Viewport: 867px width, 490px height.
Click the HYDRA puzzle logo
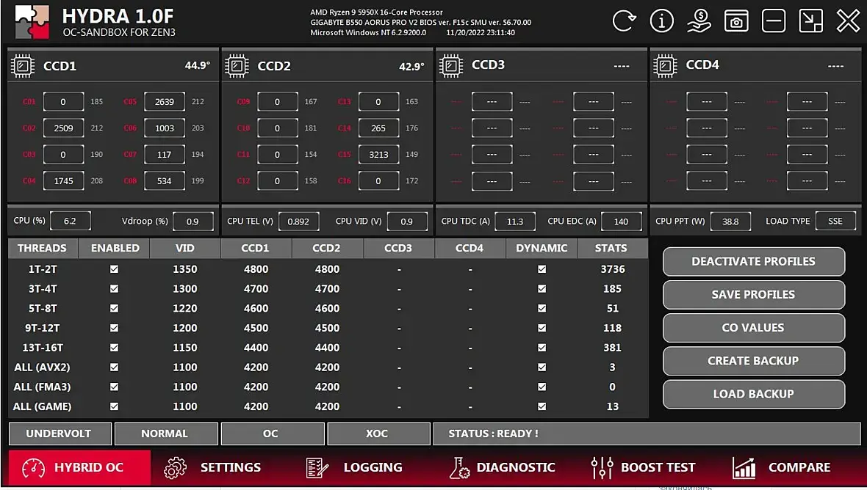32,22
